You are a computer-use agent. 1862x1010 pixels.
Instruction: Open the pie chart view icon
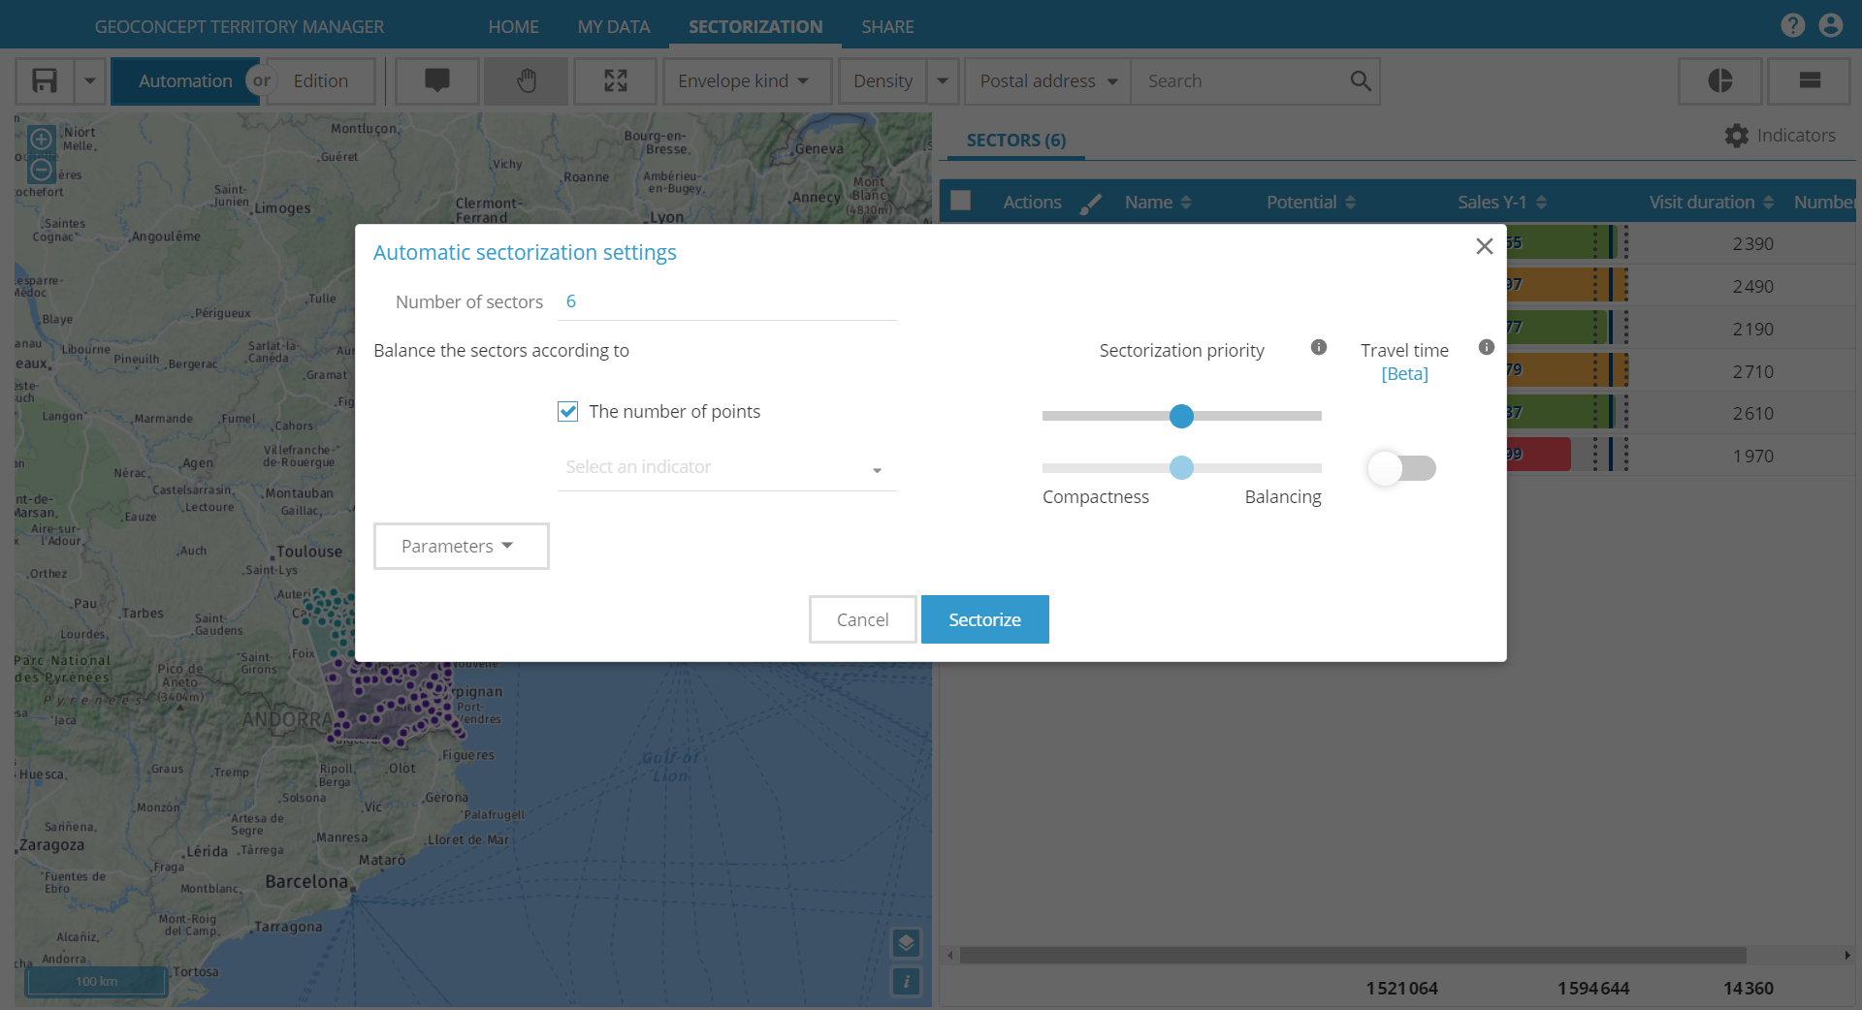[1719, 81]
